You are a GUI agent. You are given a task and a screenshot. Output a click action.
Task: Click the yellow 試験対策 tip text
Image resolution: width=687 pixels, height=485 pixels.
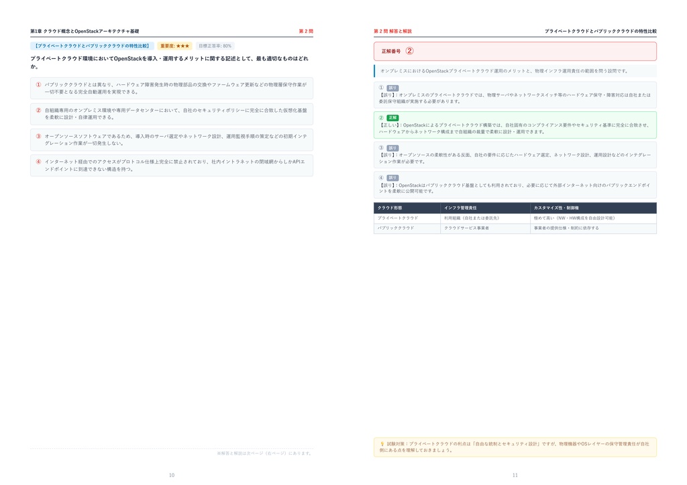click(x=515, y=447)
